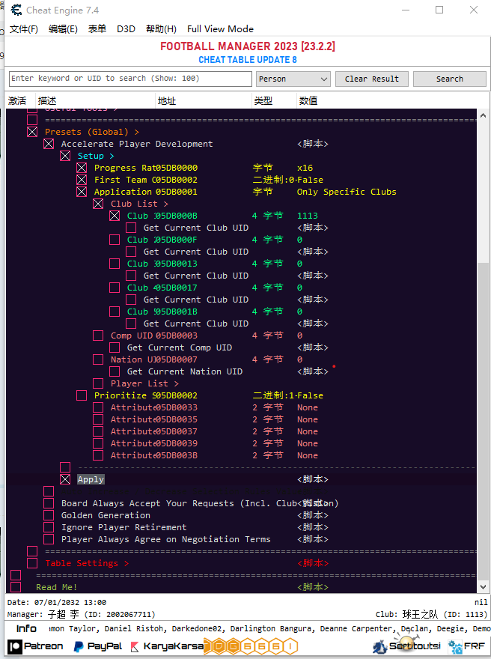Check the Attribute 05DB0033 entry

[x=98, y=407]
